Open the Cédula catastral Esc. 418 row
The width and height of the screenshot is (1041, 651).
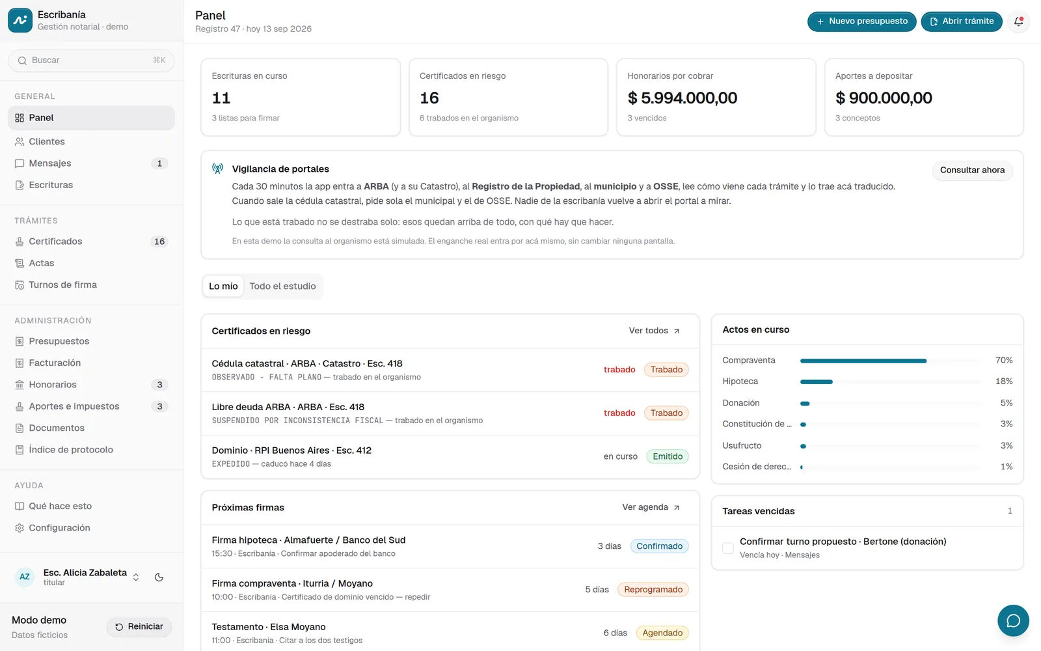[x=450, y=370]
